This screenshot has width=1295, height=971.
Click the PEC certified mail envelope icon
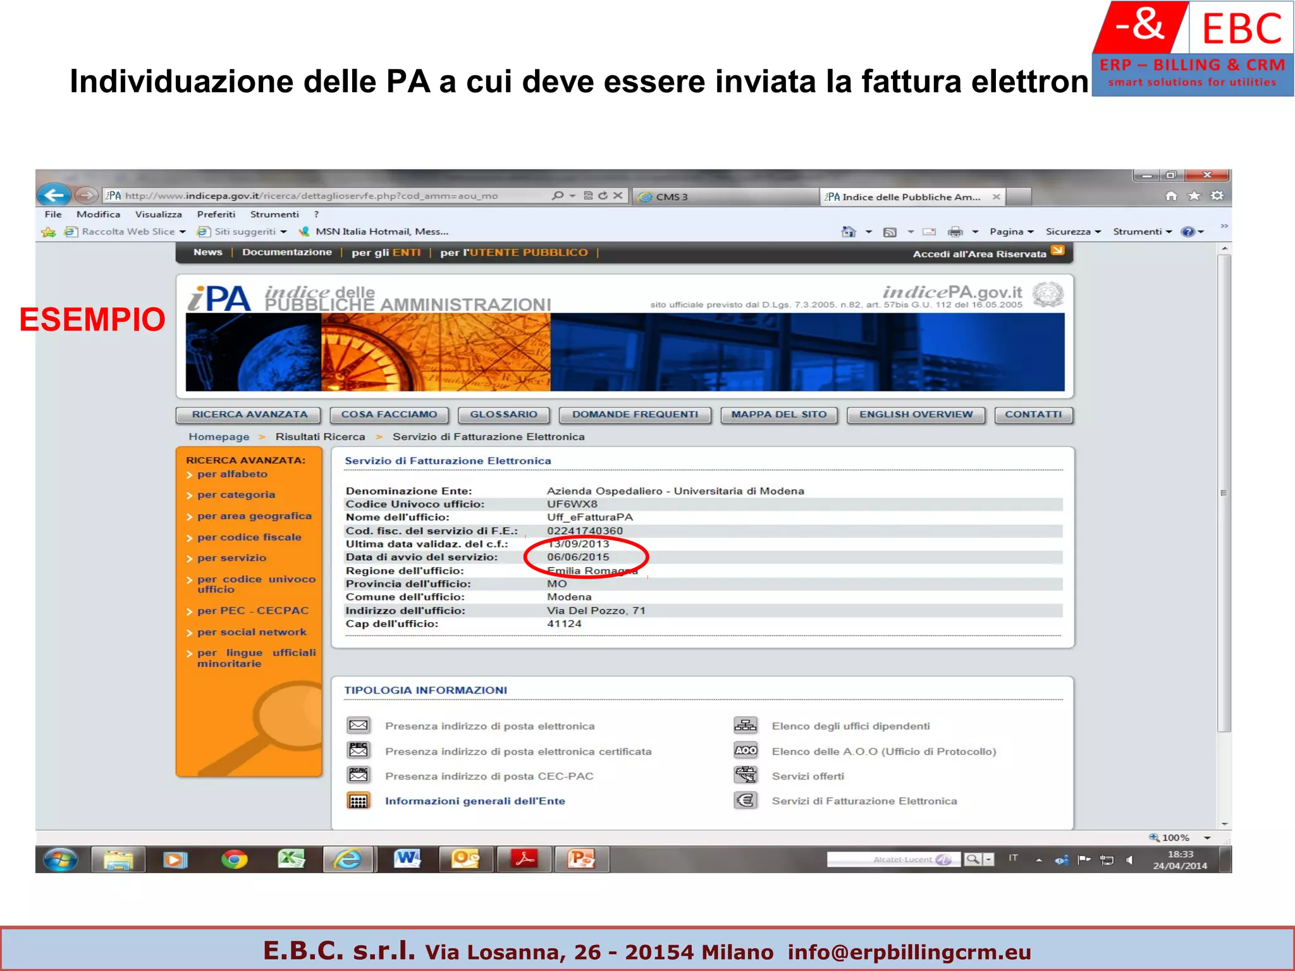tap(359, 750)
